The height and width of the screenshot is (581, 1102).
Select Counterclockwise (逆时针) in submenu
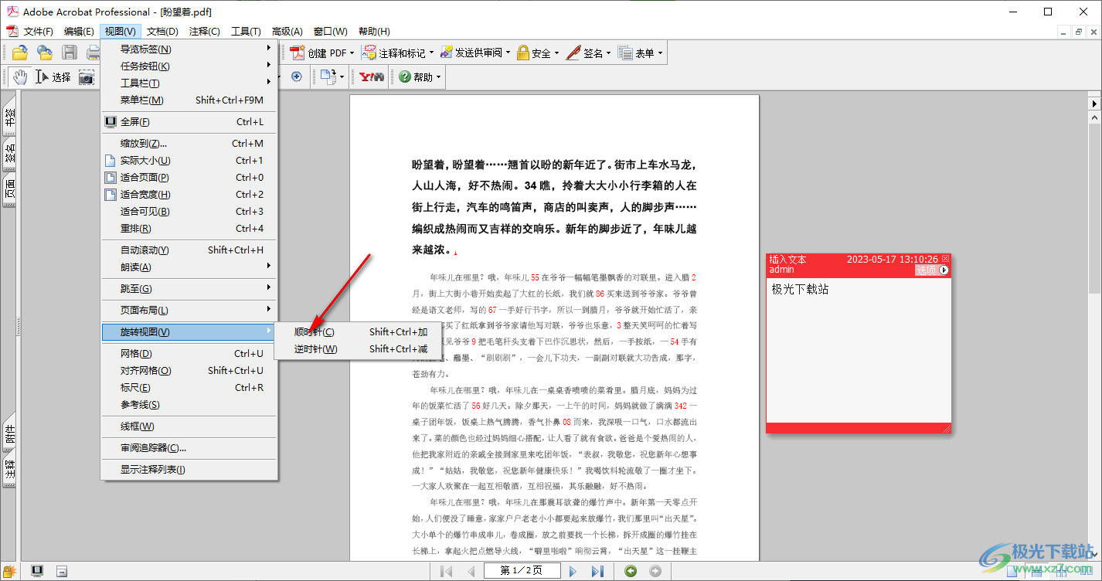coord(315,348)
